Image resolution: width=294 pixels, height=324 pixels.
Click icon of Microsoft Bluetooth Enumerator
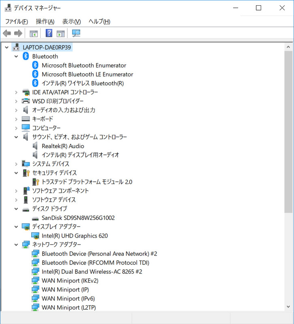pos(35,65)
